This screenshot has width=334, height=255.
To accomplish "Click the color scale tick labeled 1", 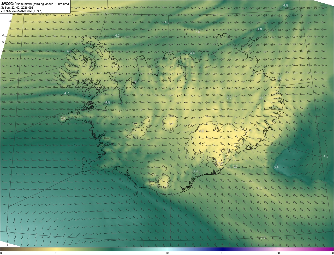I will (x=56, y=253).
